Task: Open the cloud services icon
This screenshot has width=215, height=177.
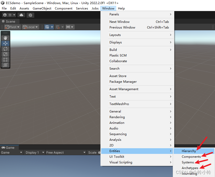Action: 21,15
